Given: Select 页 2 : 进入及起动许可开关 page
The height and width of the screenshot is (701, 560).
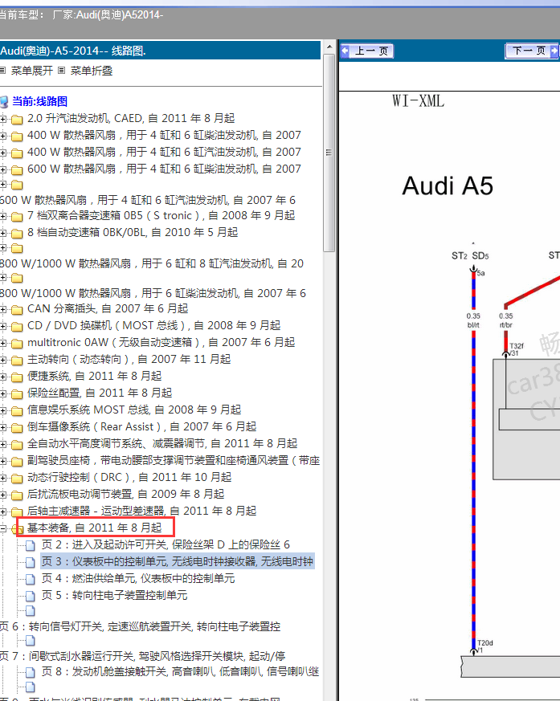Looking at the screenshot, I should coord(166,544).
